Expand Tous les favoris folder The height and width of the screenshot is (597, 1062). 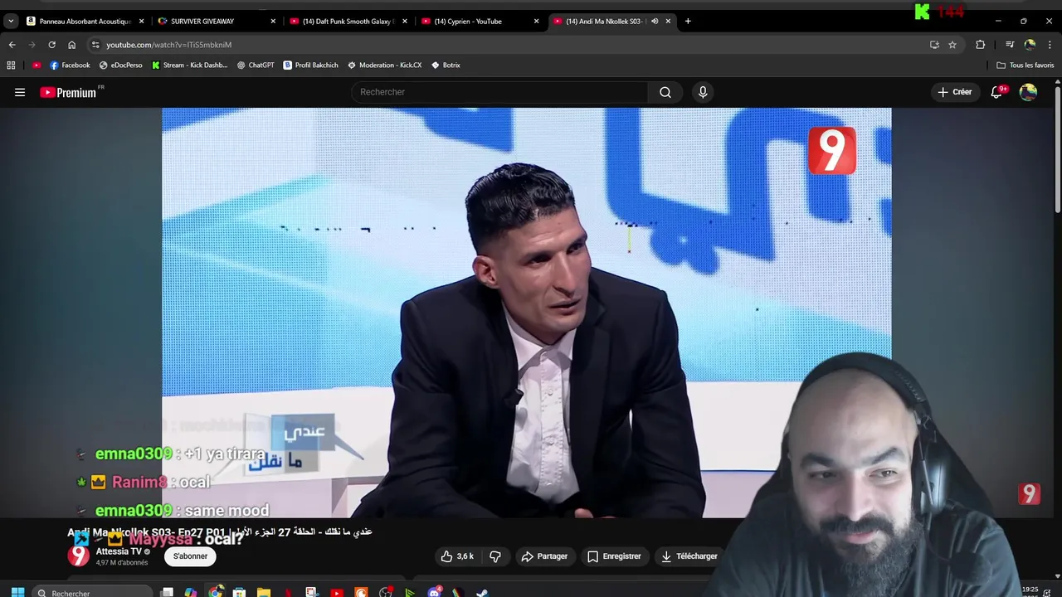[1025, 65]
